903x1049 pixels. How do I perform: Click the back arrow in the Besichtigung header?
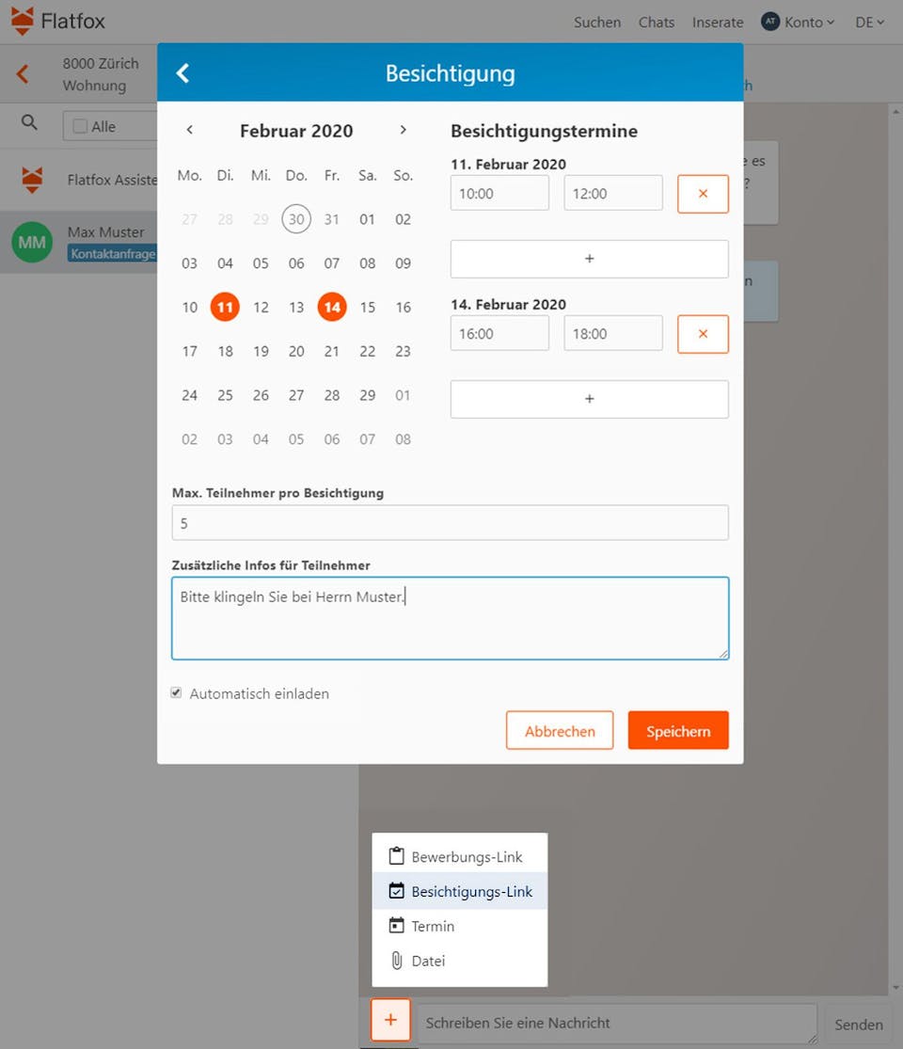coord(182,72)
